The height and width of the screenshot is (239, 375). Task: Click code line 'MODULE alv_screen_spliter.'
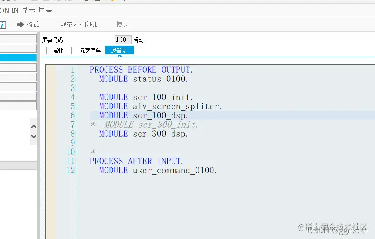pyautogui.click(x=160, y=106)
